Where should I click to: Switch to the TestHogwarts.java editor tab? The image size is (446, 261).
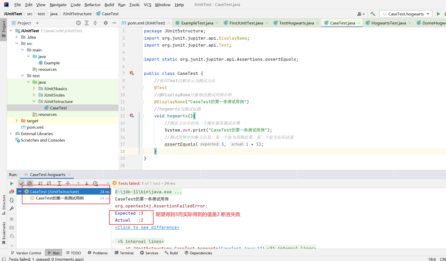coord(296,23)
